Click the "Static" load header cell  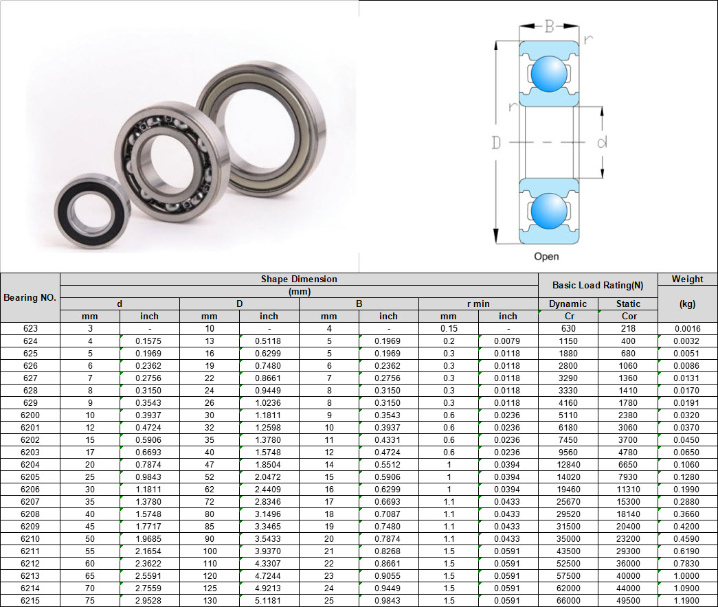click(x=628, y=303)
